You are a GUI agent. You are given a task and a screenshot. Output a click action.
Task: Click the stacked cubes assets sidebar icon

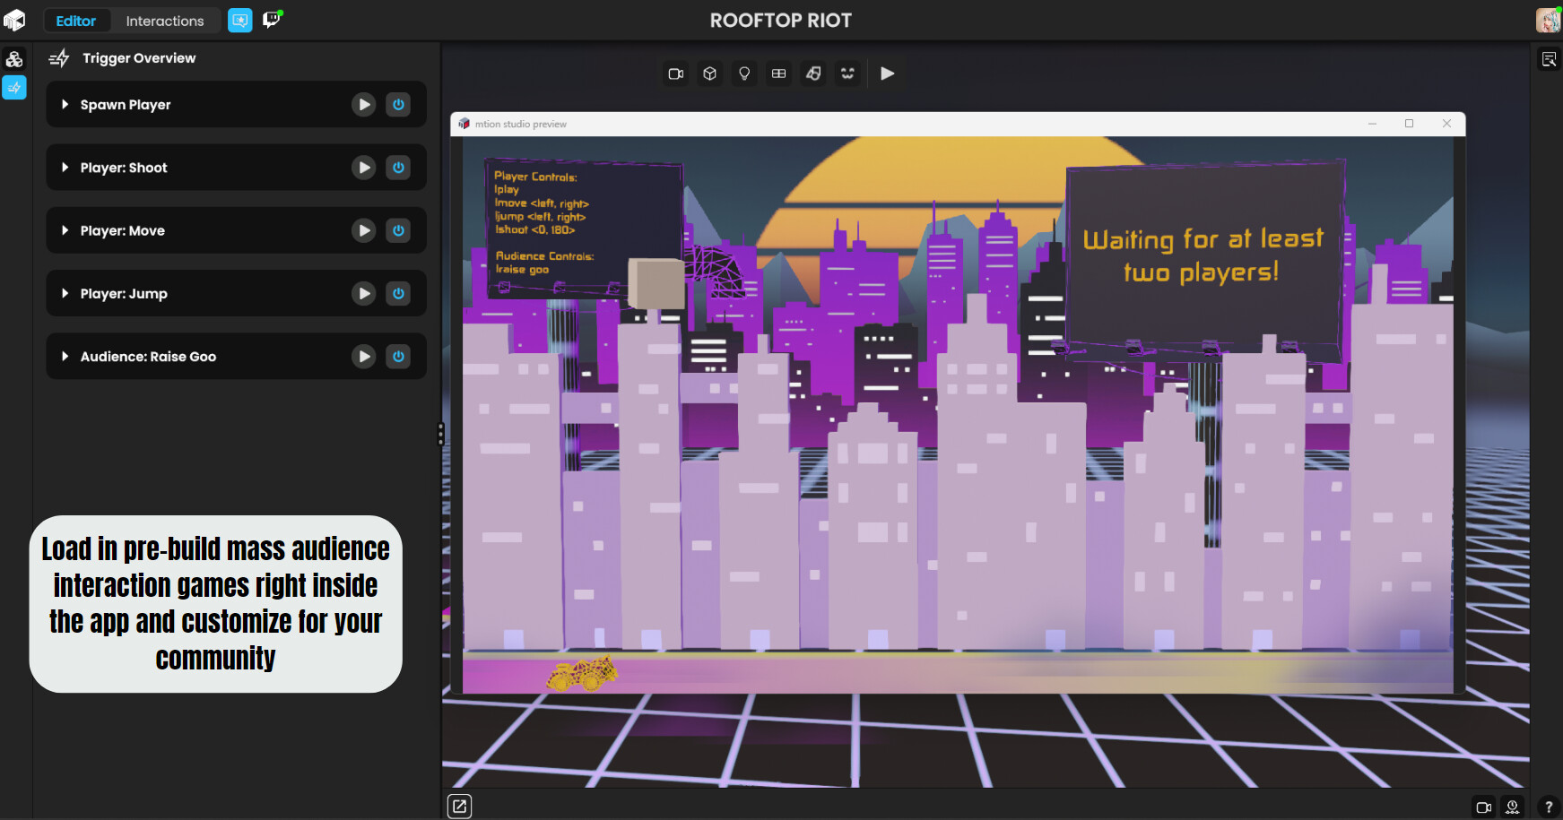pos(14,59)
